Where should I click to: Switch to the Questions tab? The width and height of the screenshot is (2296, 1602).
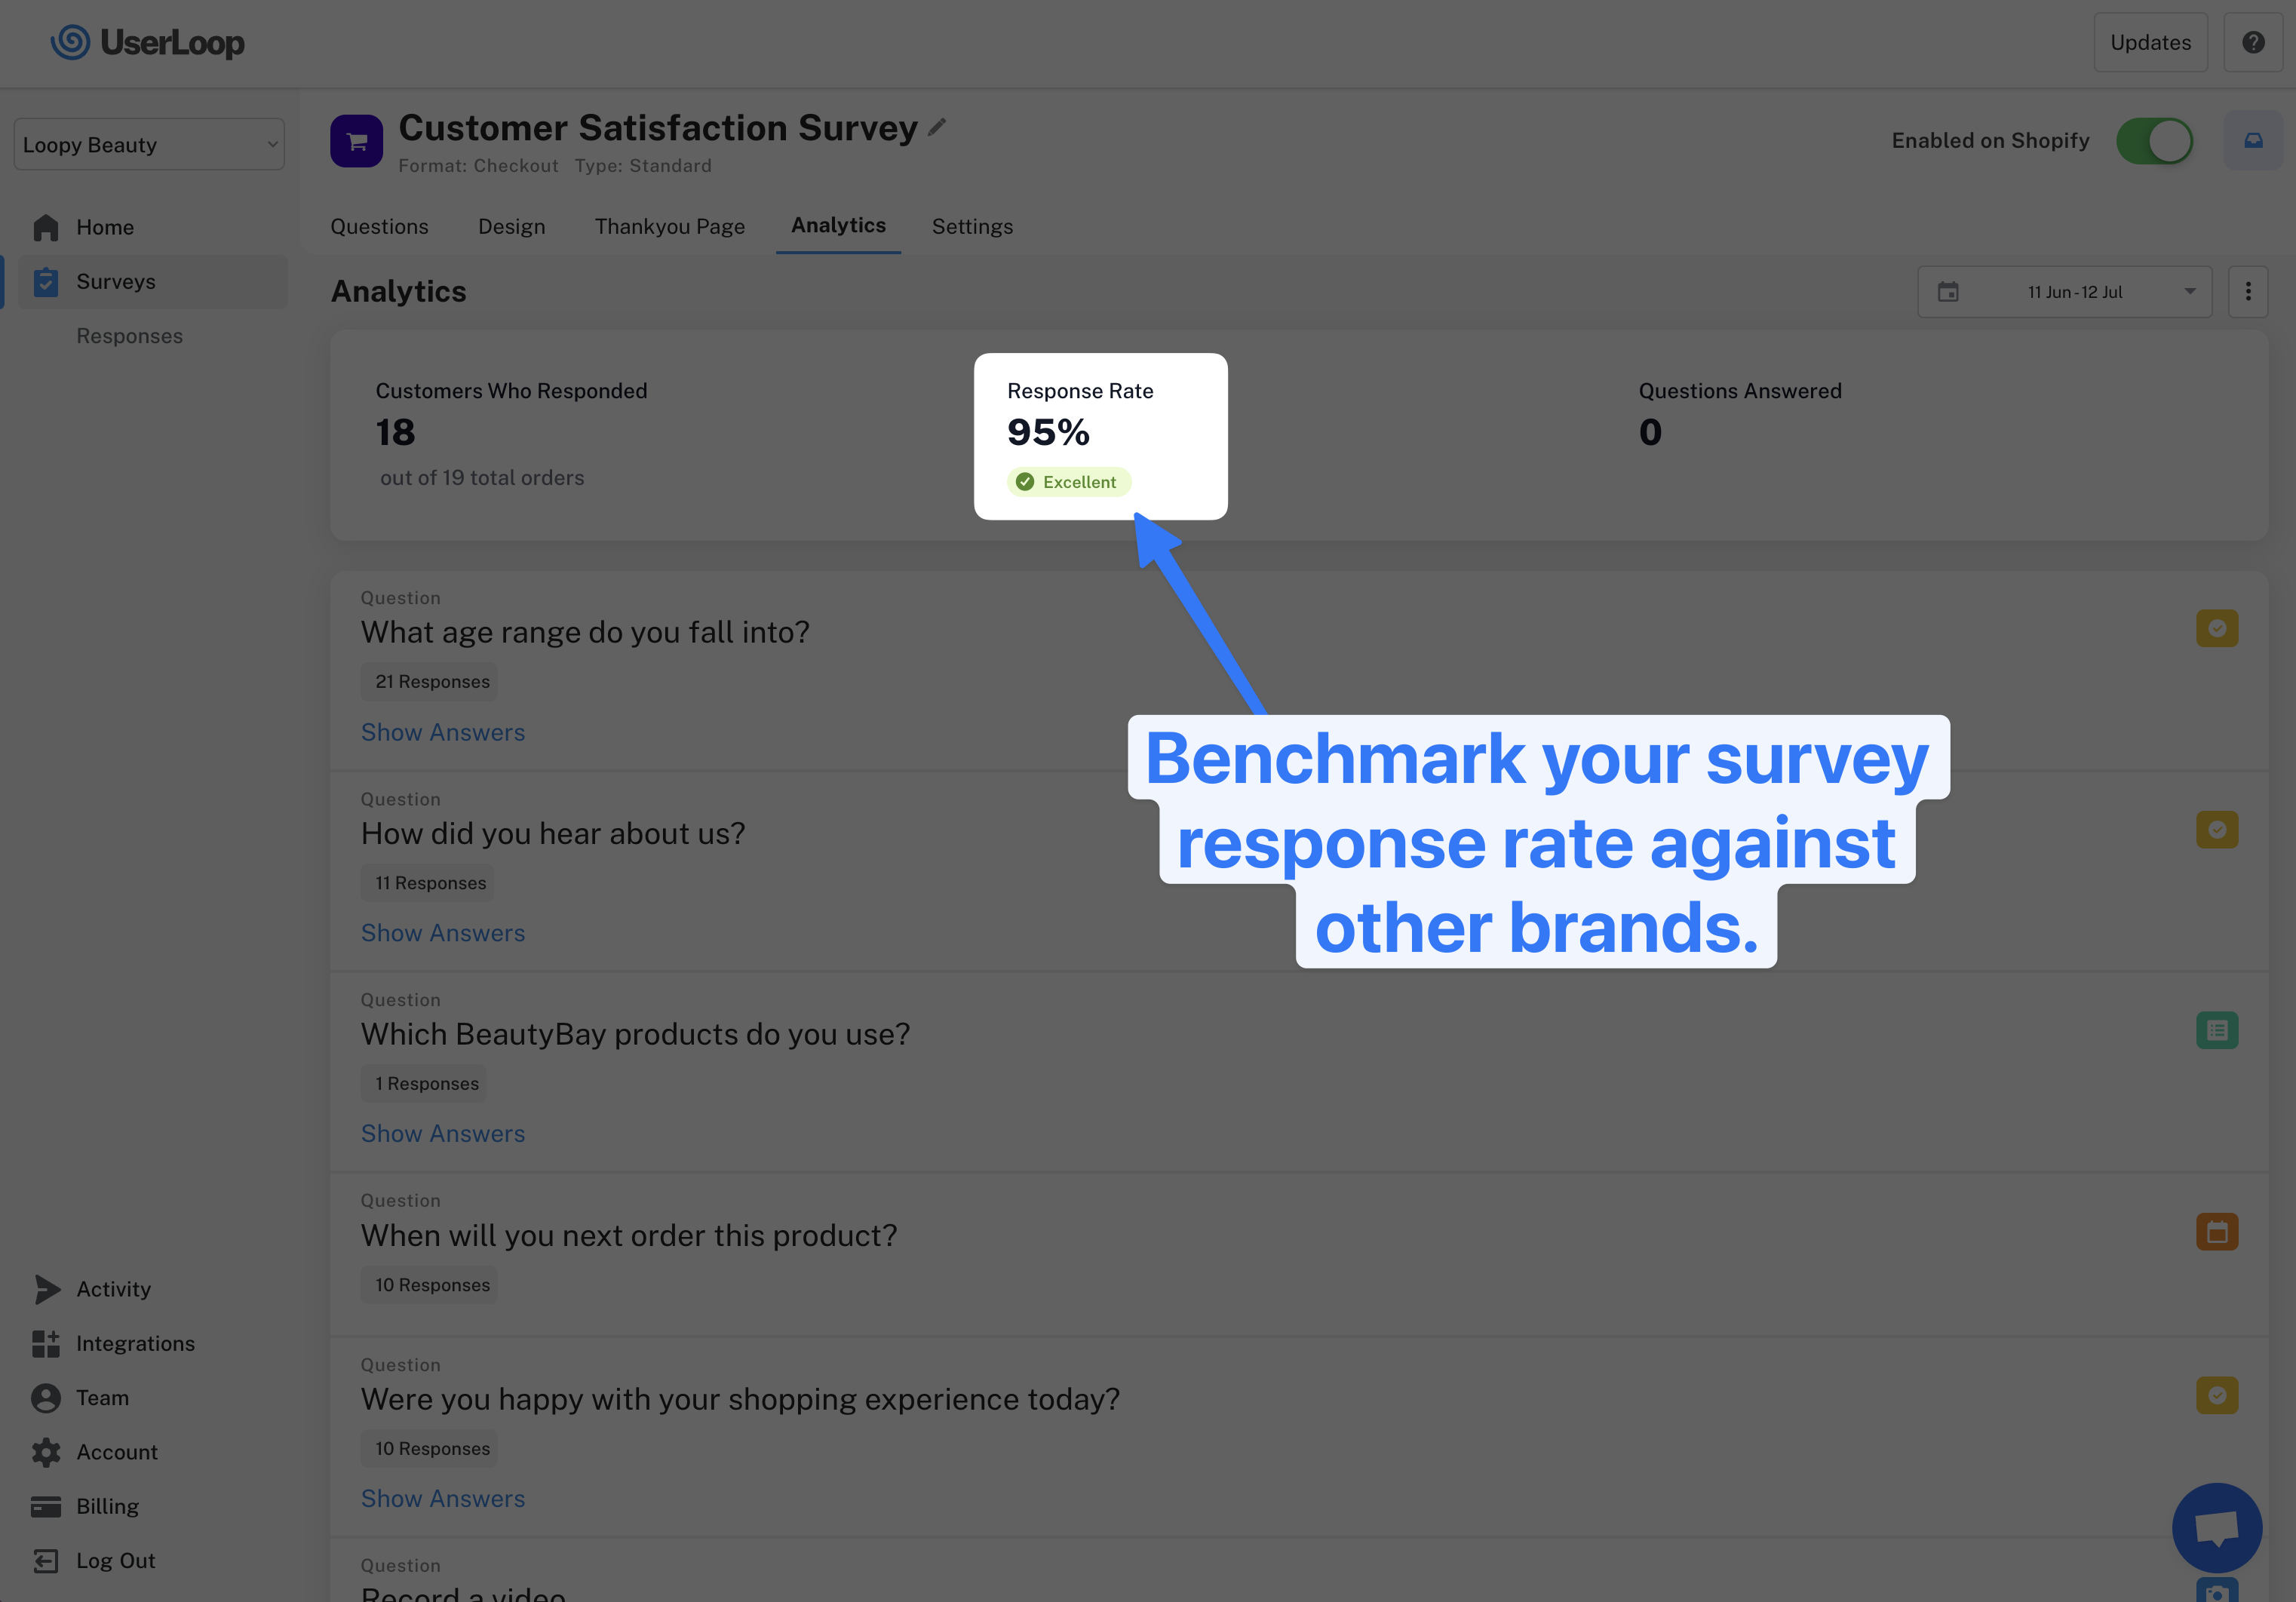tap(379, 227)
